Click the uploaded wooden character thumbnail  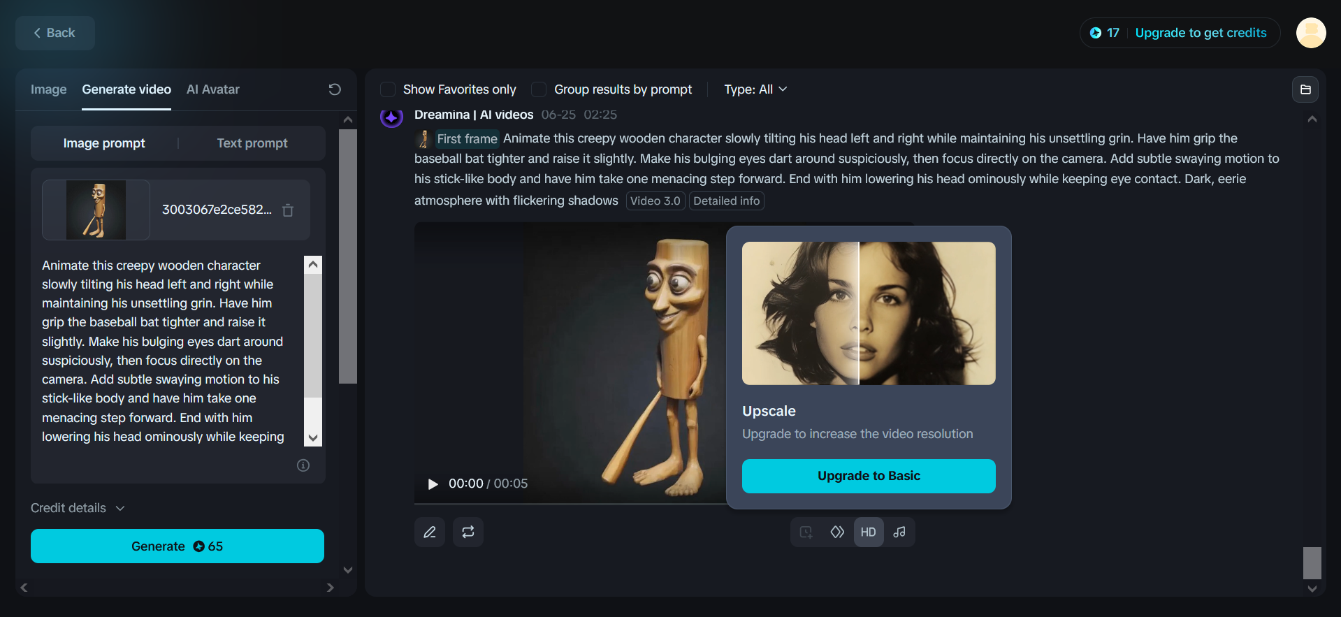point(96,210)
